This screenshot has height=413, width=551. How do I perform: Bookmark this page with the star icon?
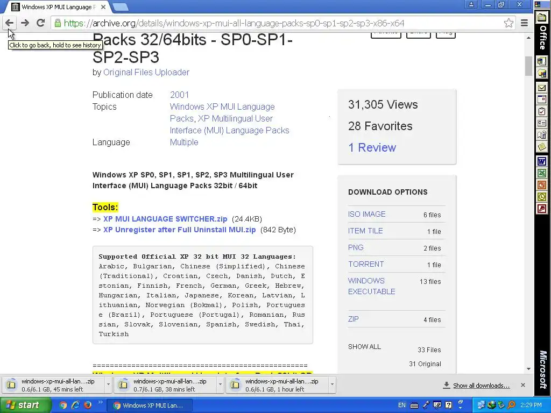point(508,23)
